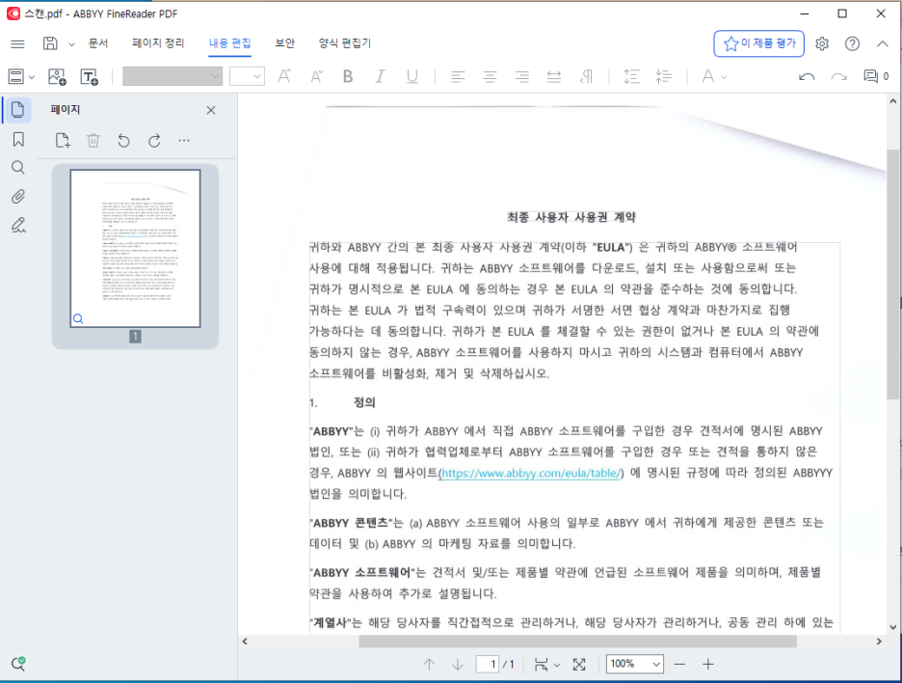
Task: Open the search sidebar panel
Action: pos(18,168)
